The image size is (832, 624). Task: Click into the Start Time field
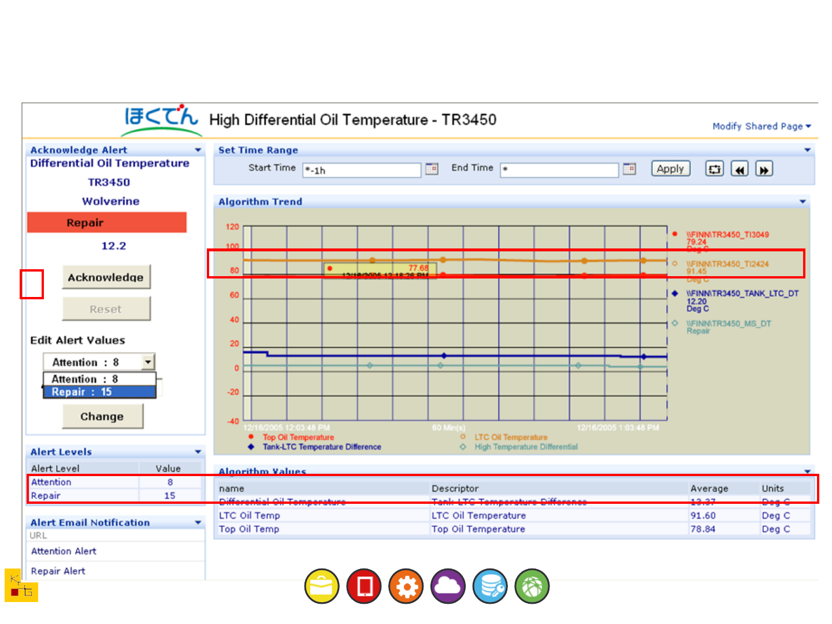(362, 170)
